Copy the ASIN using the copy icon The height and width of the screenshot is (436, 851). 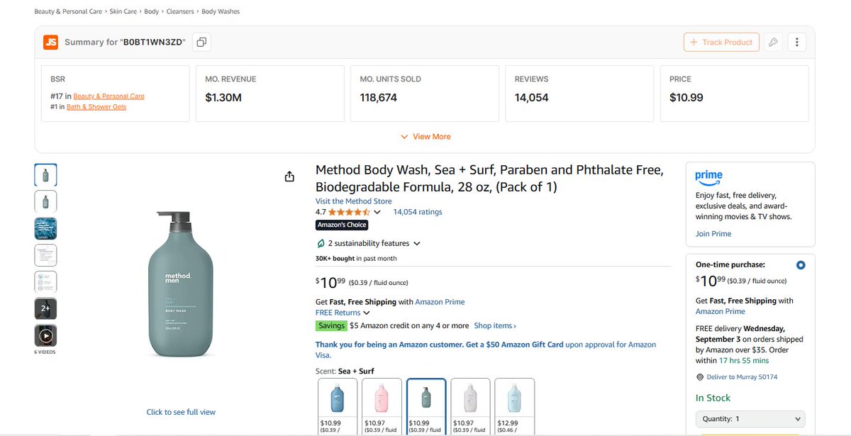coord(201,43)
